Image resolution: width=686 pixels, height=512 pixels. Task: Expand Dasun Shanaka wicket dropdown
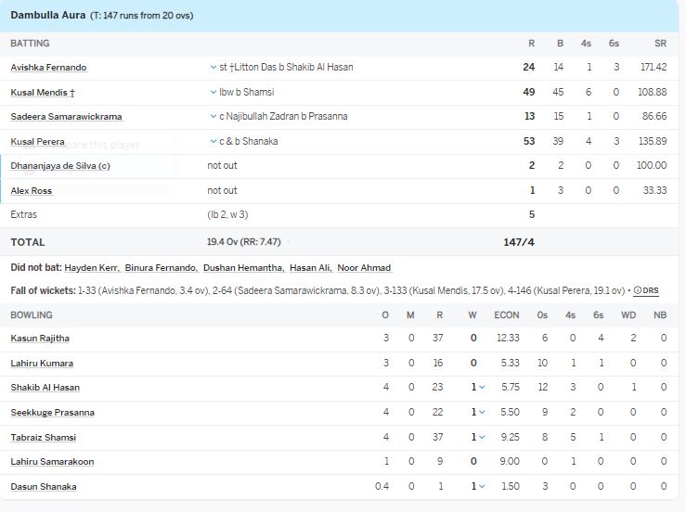click(482, 486)
